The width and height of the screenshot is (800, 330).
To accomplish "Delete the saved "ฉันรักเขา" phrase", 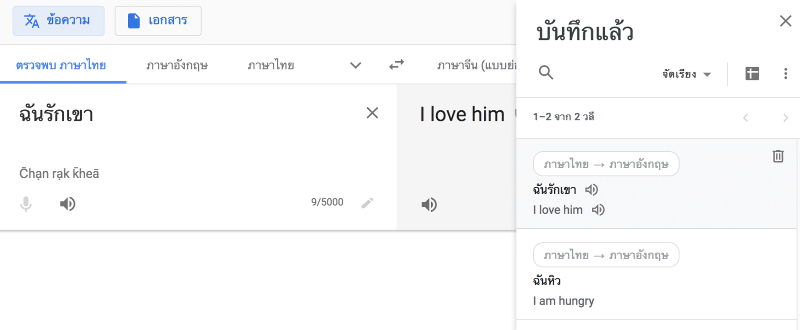I will [x=778, y=156].
